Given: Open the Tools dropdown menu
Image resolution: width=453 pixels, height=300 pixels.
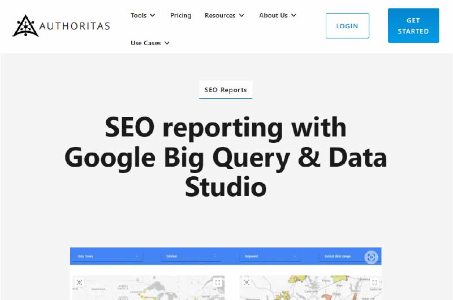Looking at the screenshot, I should (143, 15).
